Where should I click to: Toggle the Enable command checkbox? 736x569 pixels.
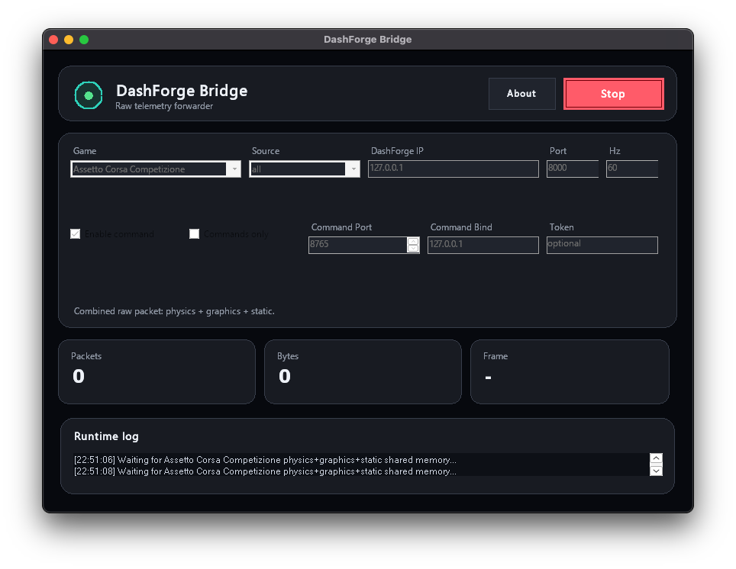pos(75,233)
